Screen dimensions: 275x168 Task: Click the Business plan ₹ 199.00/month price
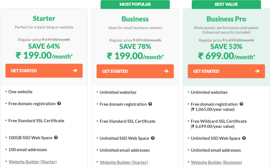coord(135,56)
